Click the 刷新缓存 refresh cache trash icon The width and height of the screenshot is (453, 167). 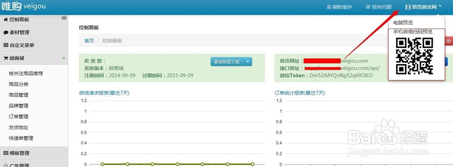pos(329,7)
